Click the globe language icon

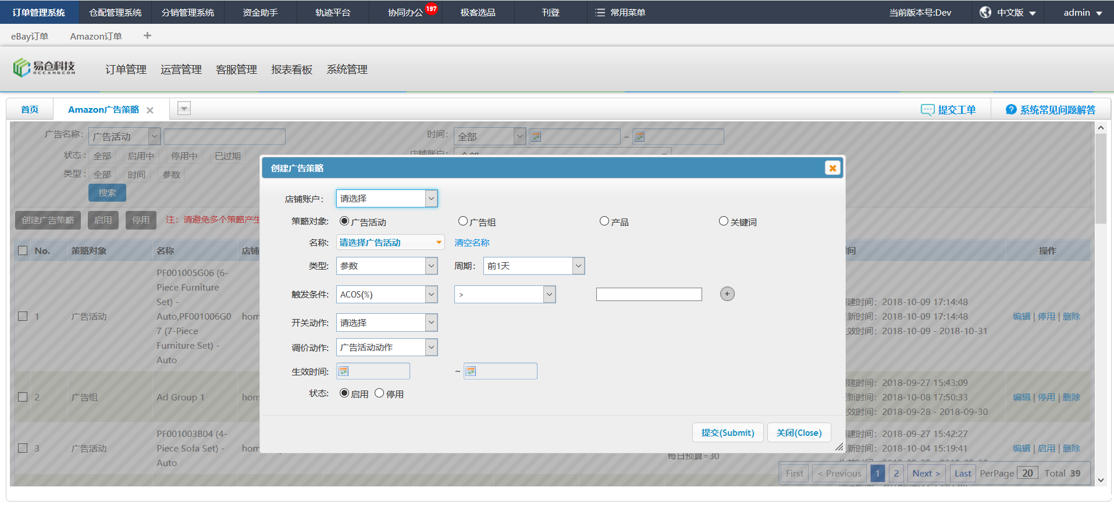(985, 12)
